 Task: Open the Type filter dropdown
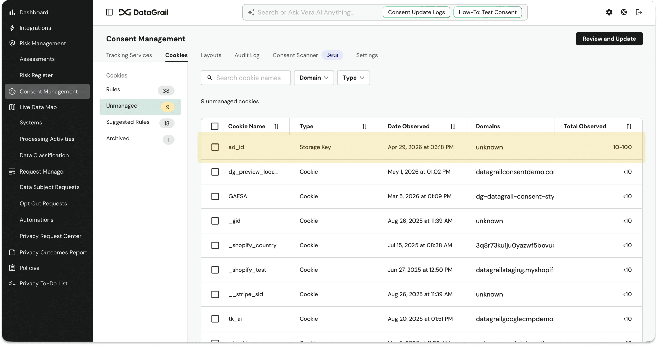(353, 78)
